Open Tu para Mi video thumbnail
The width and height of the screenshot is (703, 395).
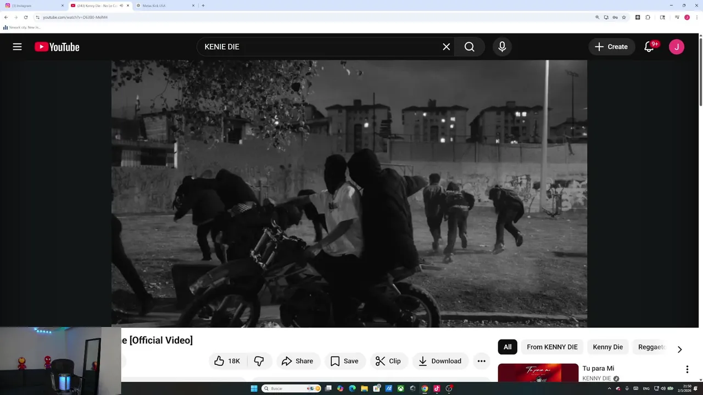538,373
